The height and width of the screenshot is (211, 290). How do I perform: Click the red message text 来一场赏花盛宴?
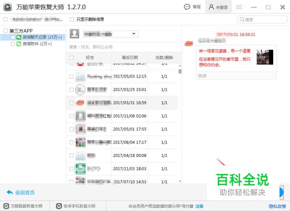(225, 51)
